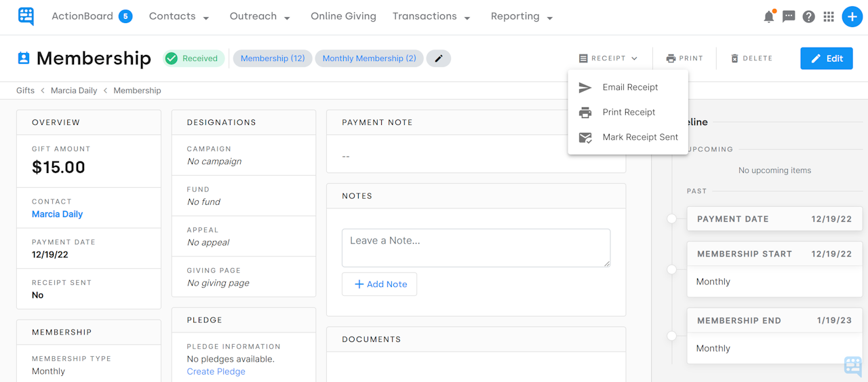
Task: Click the No upcoming items text
Action: pos(774,170)
